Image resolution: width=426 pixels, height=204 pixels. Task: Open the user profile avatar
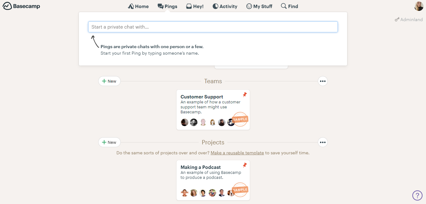419,6
